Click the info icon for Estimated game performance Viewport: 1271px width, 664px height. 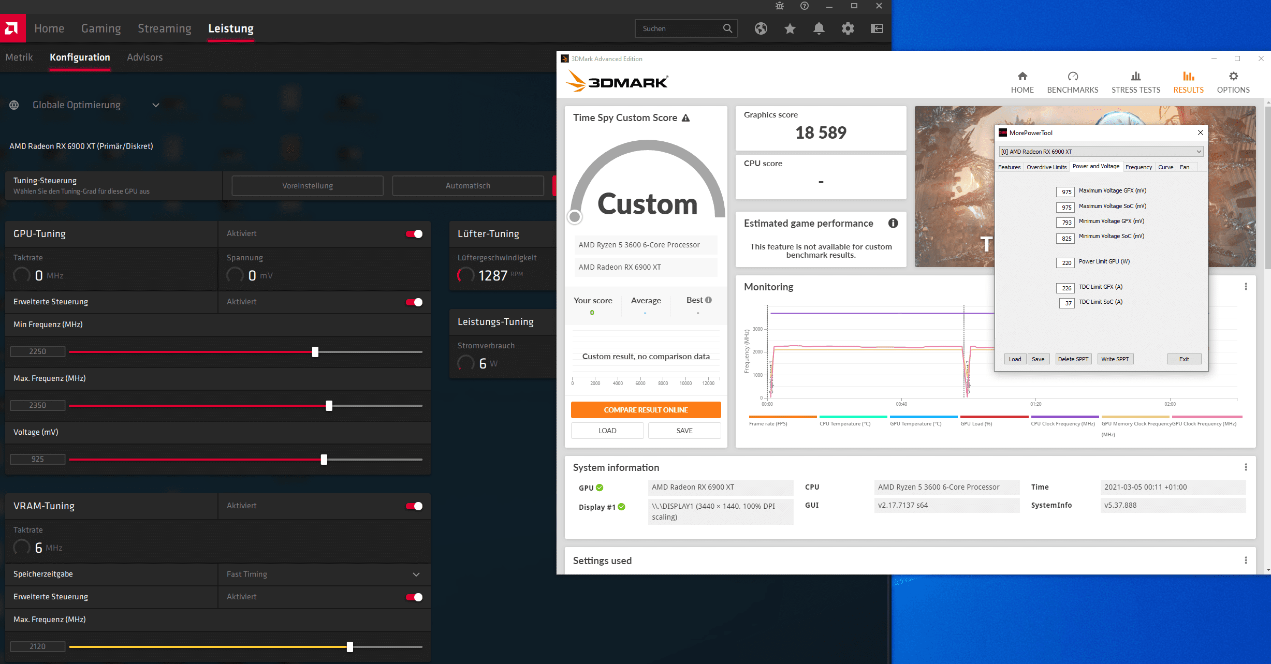pos(893,223)
